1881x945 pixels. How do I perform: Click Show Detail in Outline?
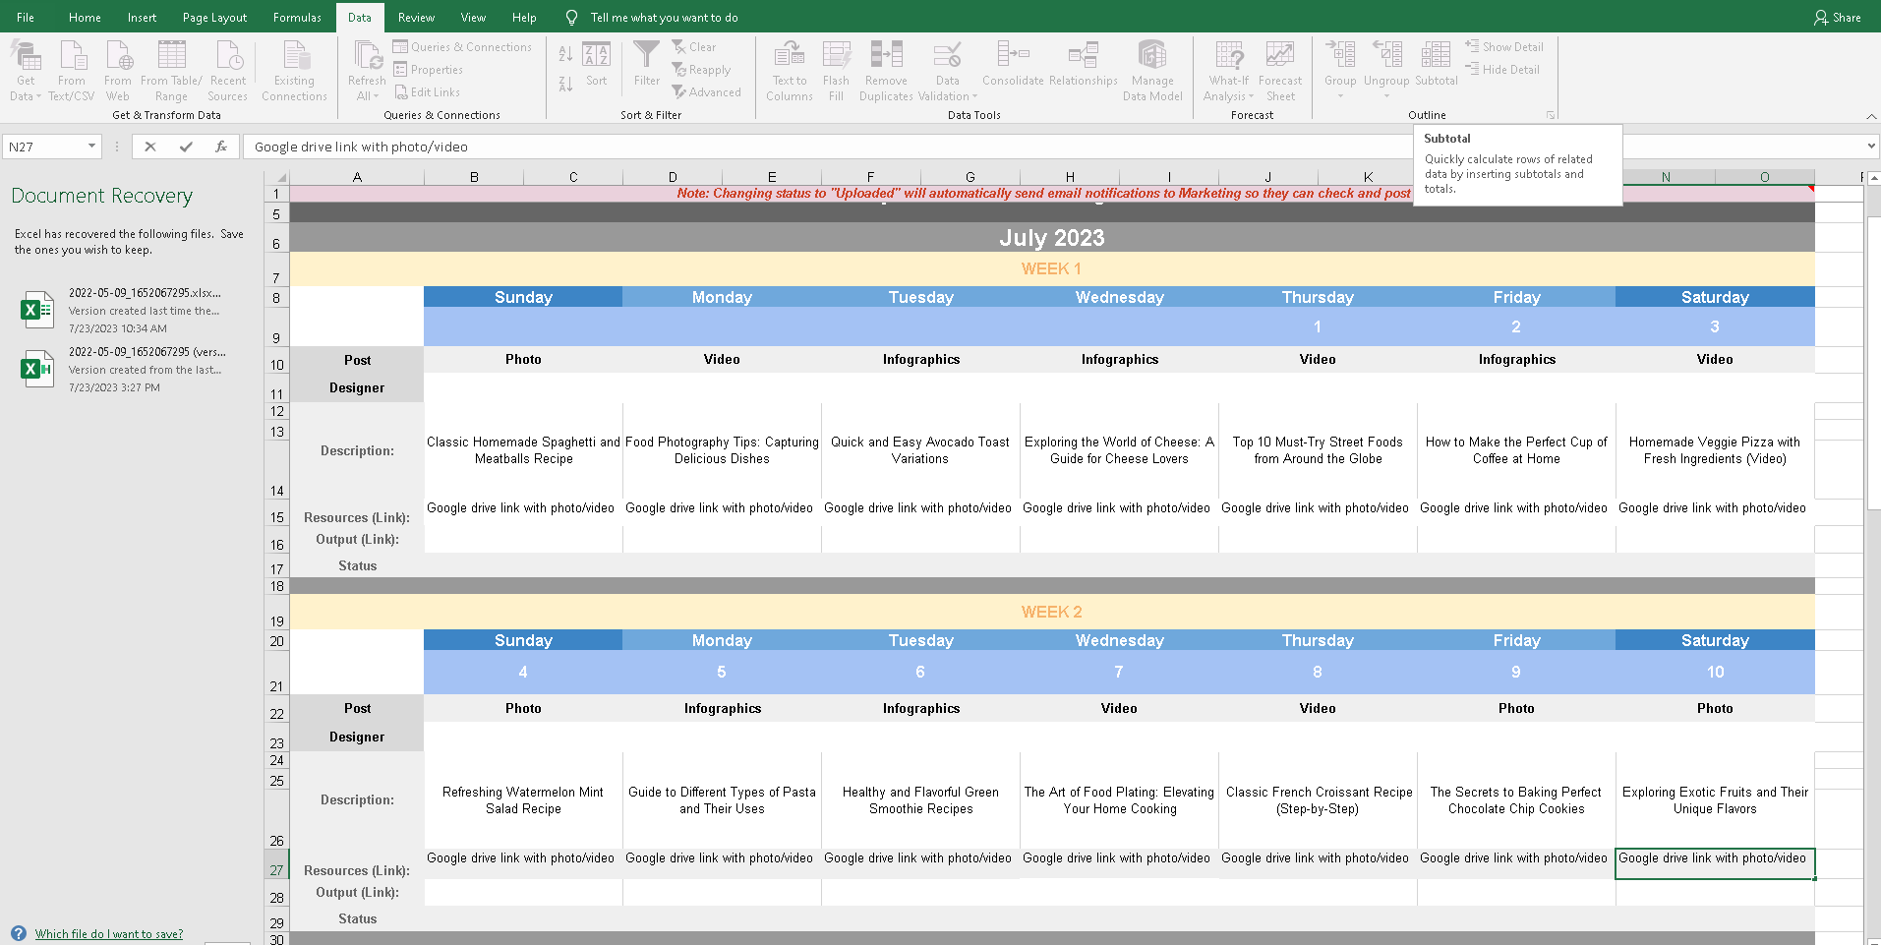[x=1503, y=46]
